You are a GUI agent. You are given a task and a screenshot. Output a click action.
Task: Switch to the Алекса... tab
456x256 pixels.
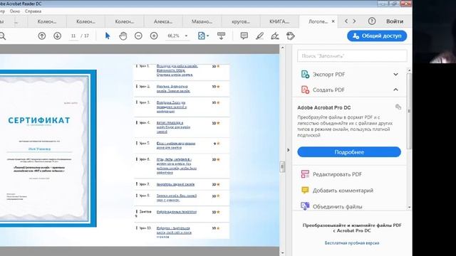pyautogui.click(x=163, y=21)
